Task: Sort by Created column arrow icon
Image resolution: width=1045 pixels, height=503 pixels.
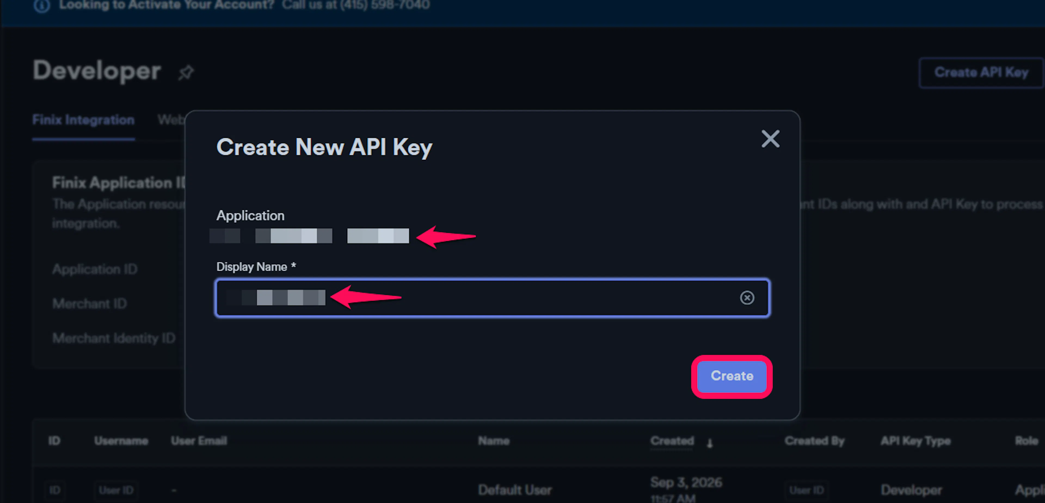Action: 709,443
